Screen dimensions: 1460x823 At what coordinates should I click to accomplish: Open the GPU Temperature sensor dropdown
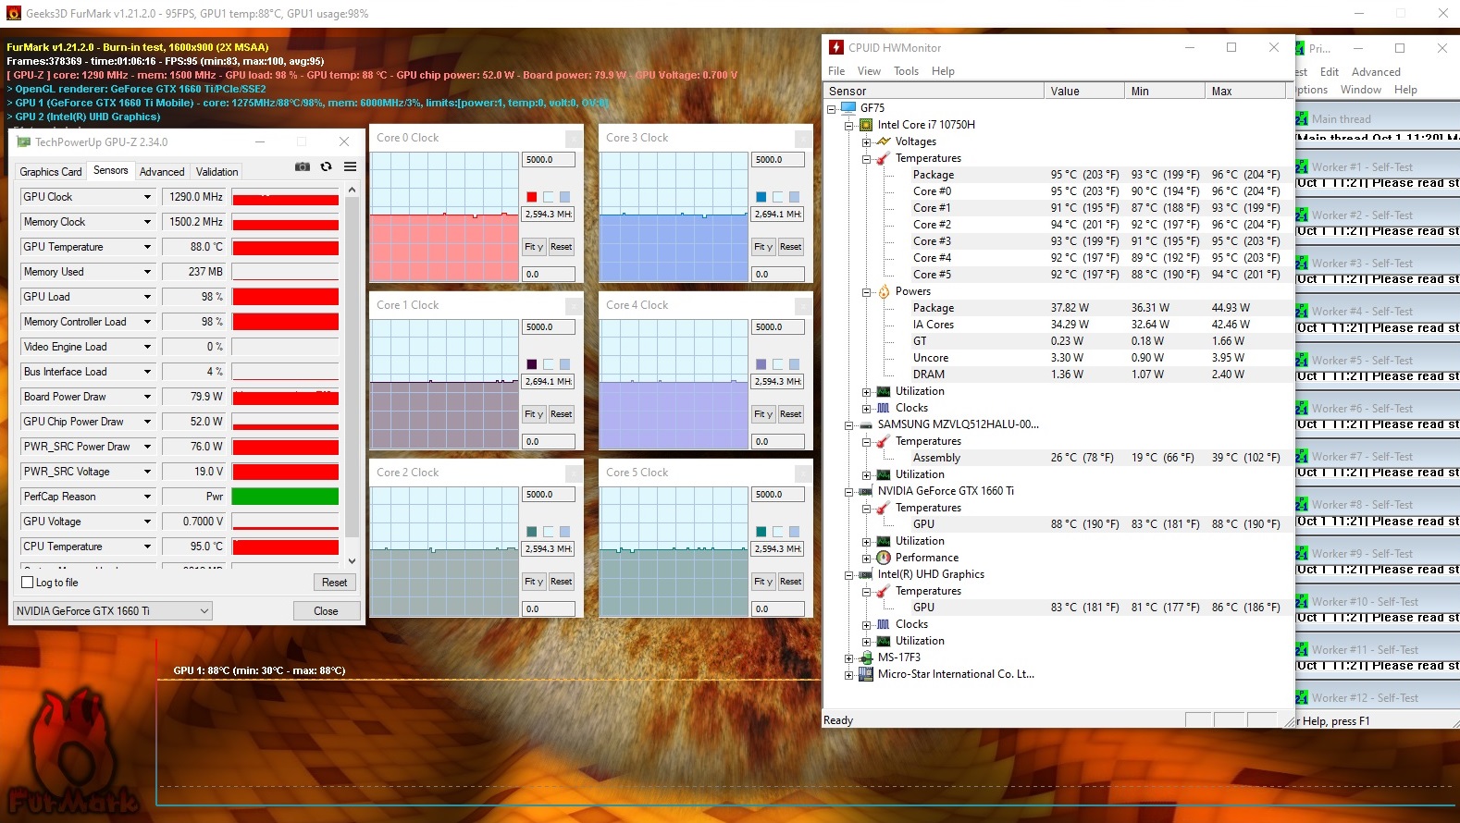(x=147, y=247)
